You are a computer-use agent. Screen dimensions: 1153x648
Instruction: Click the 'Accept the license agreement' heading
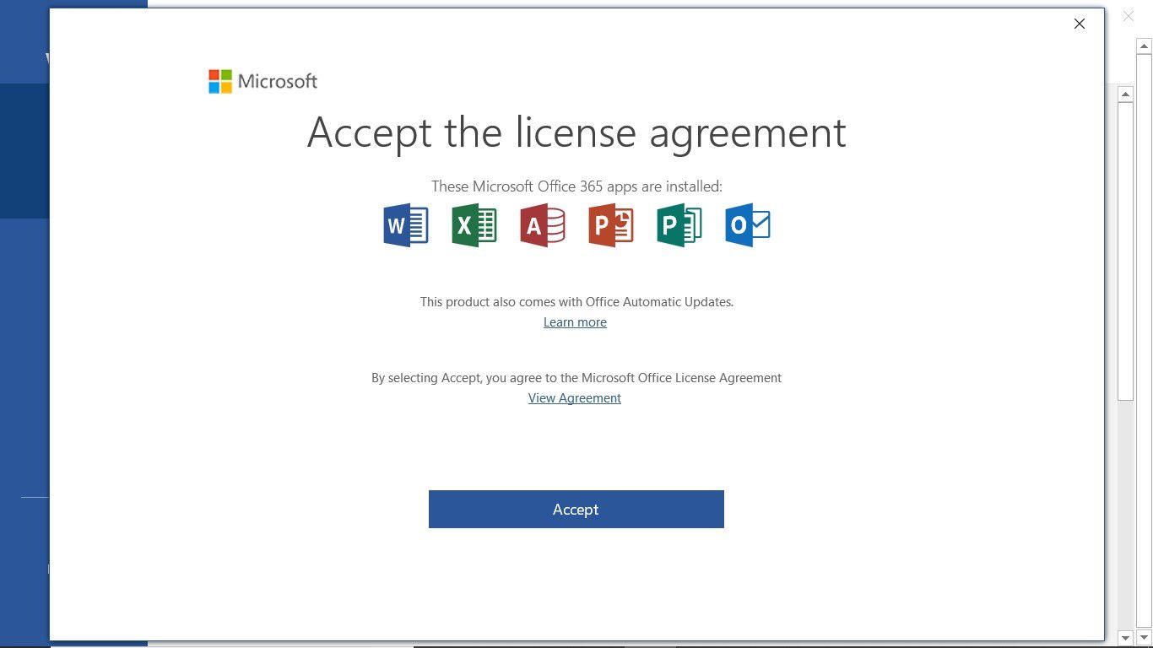click(576, 132)
